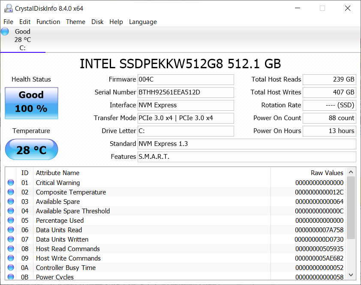Viewport: 361px width, 285px height.
Task: Click raw value 000000000D0730
Action: coord(319,240)
